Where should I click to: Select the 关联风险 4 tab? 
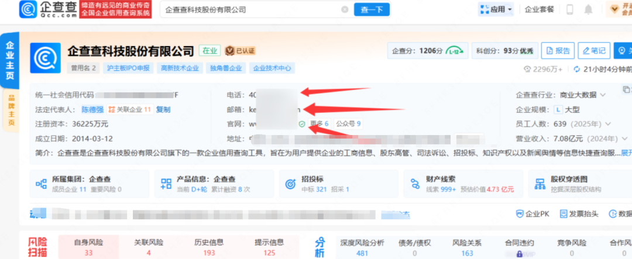[x=149, y=247]
